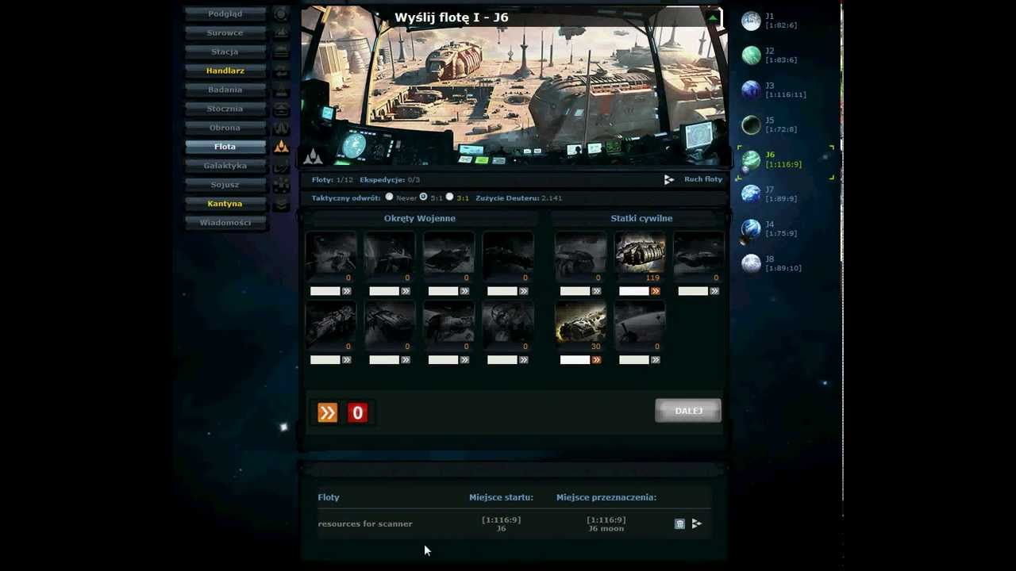This screenshot has height=571, width=1016.
Task: Open the Galaktyka view
Action: click(225, 166)
